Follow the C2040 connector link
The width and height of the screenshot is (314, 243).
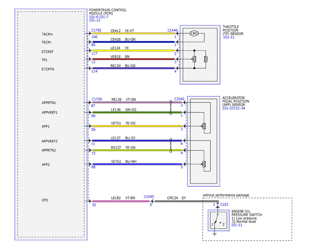(x=179, y=100)
